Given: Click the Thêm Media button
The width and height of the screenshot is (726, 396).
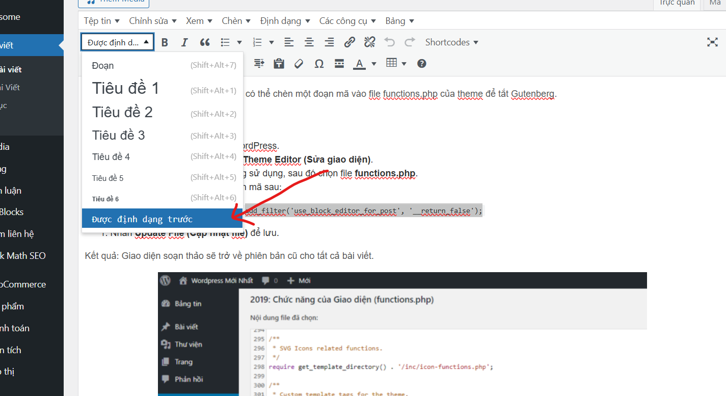Looking at the screenshot, I should click(x=114, y=3).
